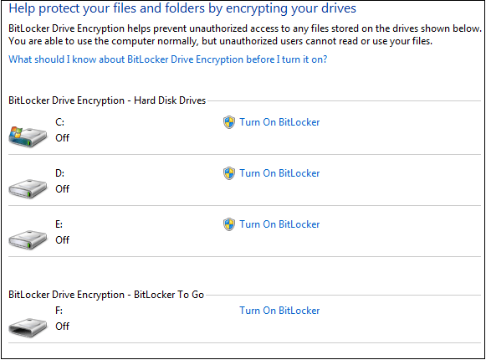
Task: Turn On BitLocker for drive D:
Action: [x=279, y=173]
